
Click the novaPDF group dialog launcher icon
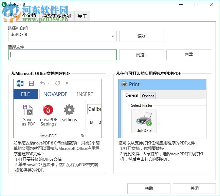82,136
